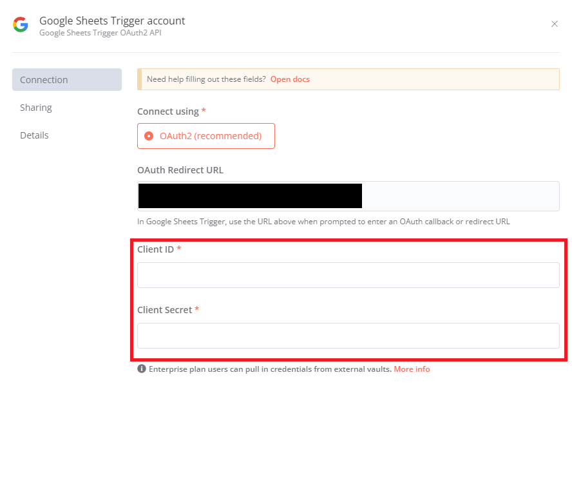This screenshot has width=572, height=482.
Task: Click the info icon beside Enterprise plan note
Action: pos(142,369)
